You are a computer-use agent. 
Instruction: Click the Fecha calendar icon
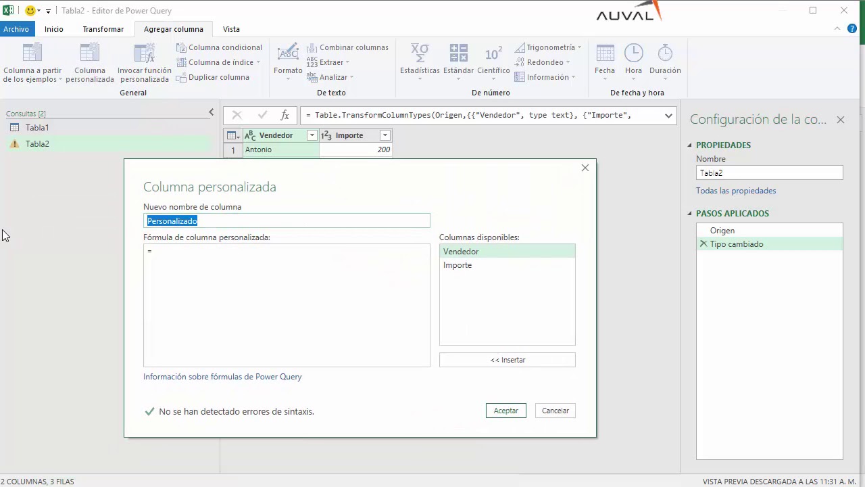pyautogui.click(x=605, y=53)
